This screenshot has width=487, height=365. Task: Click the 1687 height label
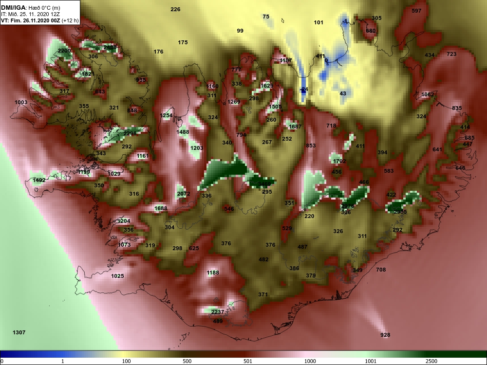coord(295,127)
